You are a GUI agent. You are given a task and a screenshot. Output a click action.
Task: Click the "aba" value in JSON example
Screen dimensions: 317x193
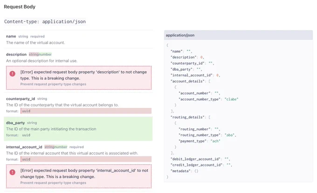(x=229, y=135)
